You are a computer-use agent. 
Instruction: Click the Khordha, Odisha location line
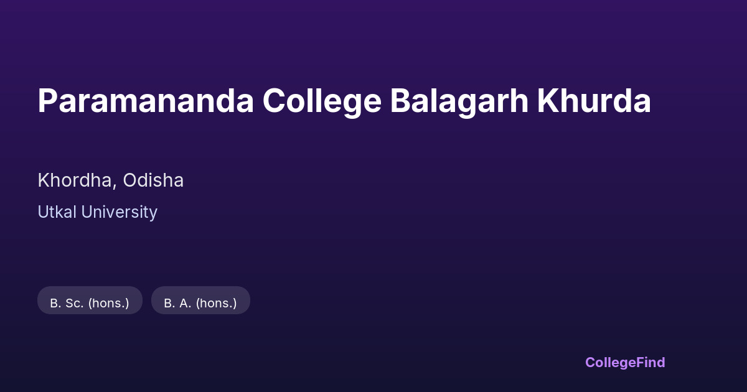coord(110,180)
